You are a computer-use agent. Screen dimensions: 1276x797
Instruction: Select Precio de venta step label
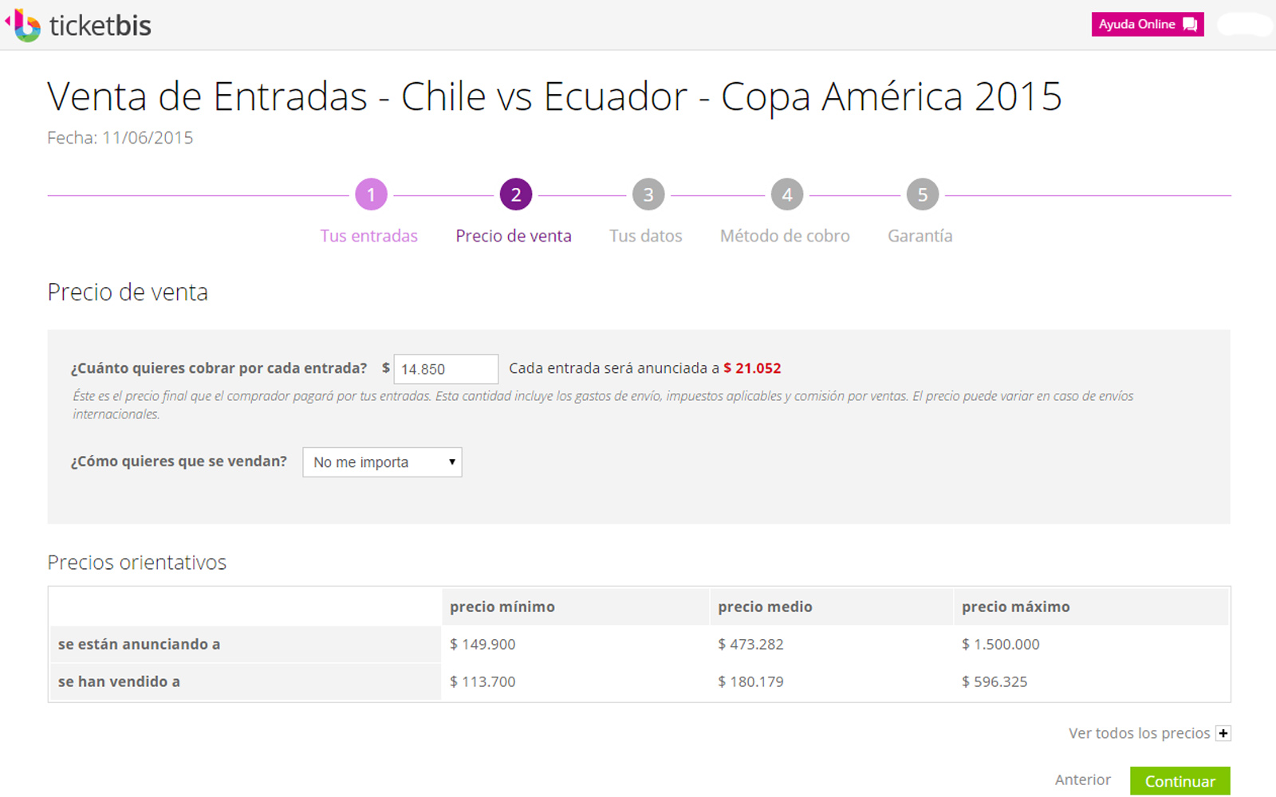tap(514, 236)
